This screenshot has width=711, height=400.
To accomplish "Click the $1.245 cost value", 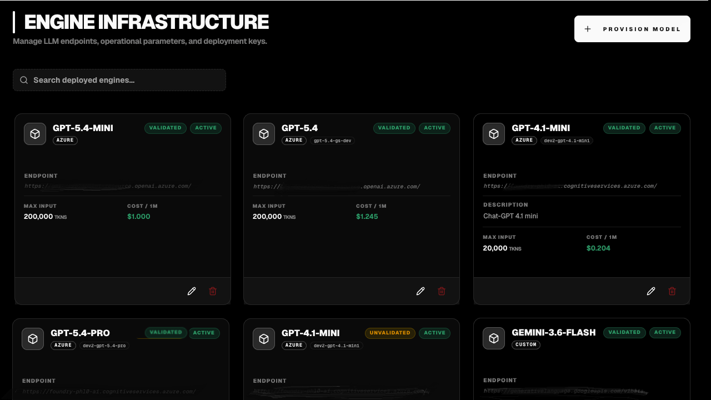I will [367, 217].
